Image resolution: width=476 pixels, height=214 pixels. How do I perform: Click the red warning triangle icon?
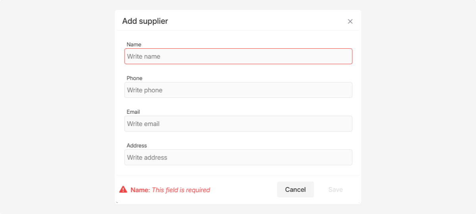(x=123, y=189)
